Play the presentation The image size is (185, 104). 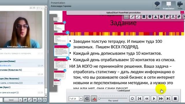[x=154, y=99]
